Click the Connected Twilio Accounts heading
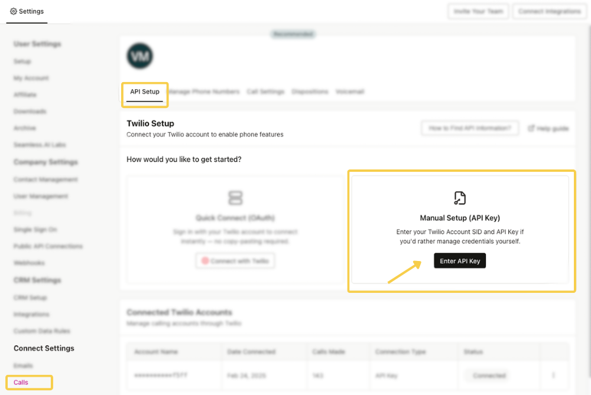This screenshot has width=591, height=395. click(180, 312)
